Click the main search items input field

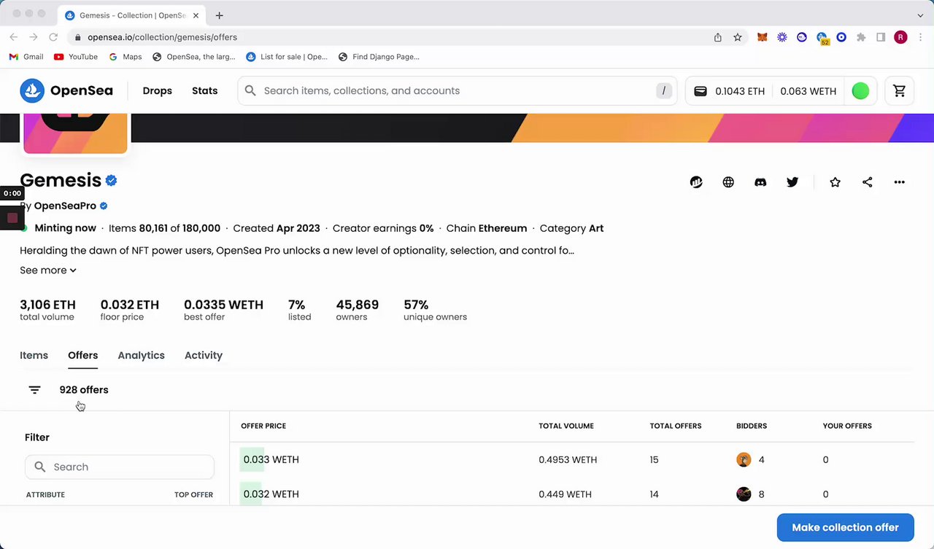456,90
